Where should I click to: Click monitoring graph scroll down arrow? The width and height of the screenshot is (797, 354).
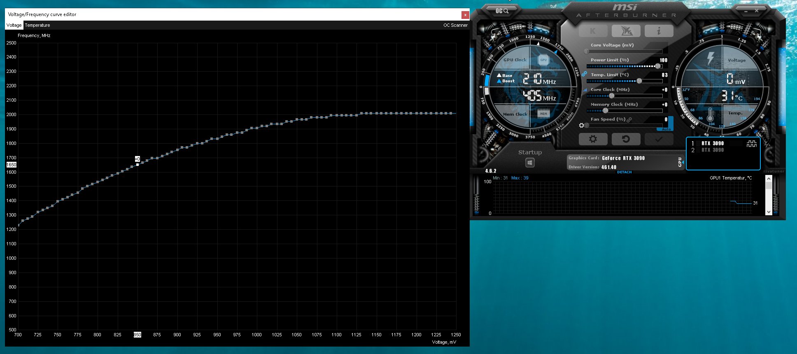coord(769,212)
